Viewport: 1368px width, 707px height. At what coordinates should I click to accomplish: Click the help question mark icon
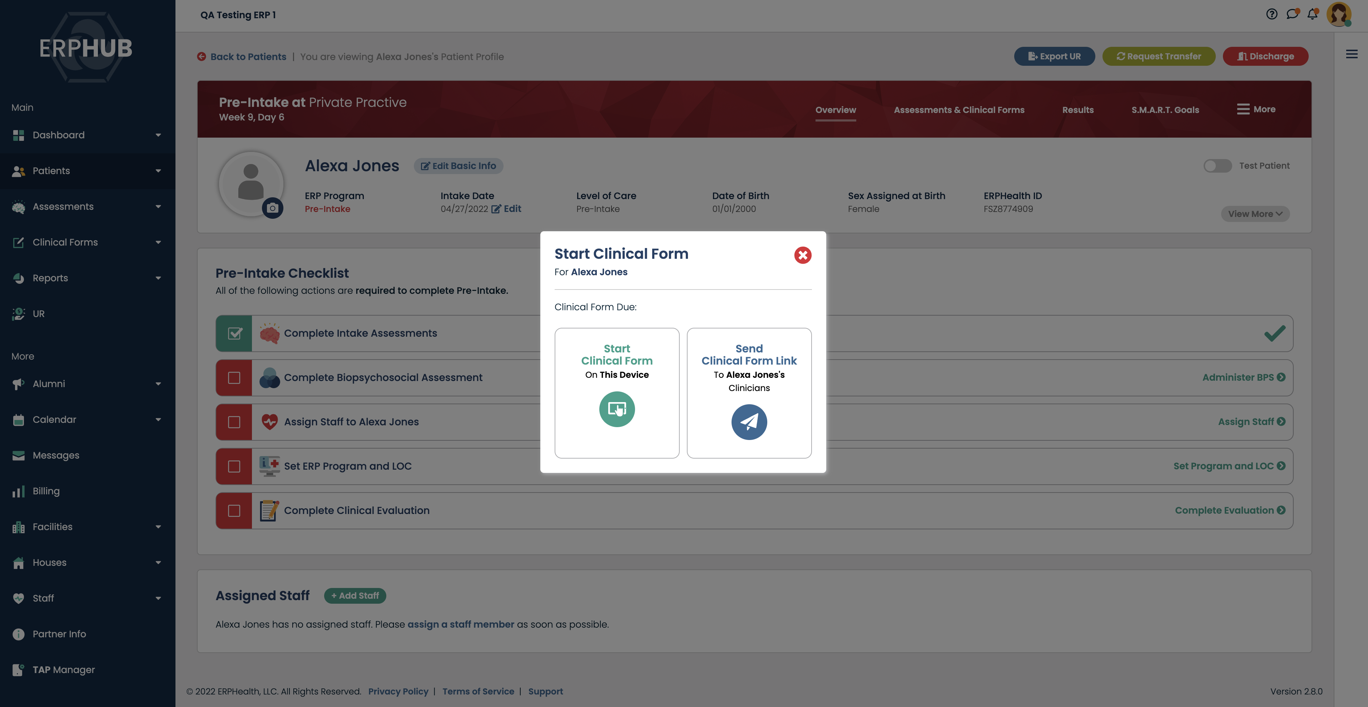pos(1272,14)
